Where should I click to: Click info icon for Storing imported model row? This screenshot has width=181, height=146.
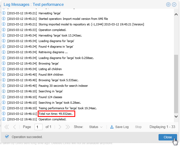pyautogui.click(x=4, y=24)
